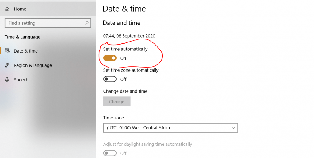314x158 pixels.
Task: Turn off Set time automatically toggle
Action: [110, 58]
